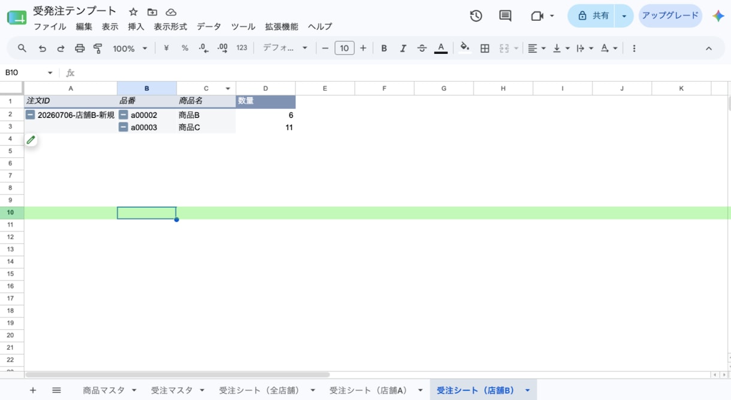Image resolution: width=731 pixels, height=400 pixels.
Task: Open Google Sheets home icon
Action: coord(17,17)
